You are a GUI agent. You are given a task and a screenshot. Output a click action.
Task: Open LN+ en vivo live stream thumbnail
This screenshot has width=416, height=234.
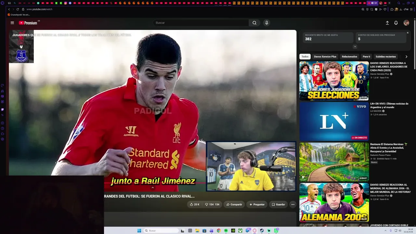pos(334,122)
